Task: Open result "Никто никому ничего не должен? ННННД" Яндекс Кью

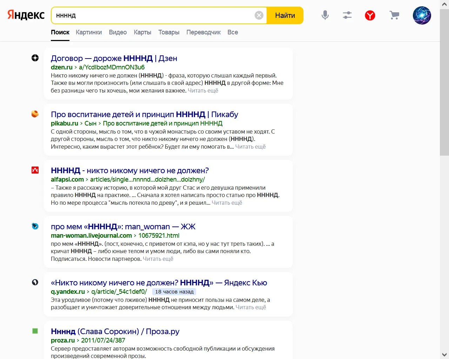Action: tap(159, 283)
